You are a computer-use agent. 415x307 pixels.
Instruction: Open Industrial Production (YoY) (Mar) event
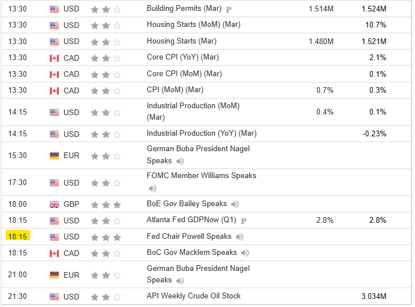click(x=201, y=133)
